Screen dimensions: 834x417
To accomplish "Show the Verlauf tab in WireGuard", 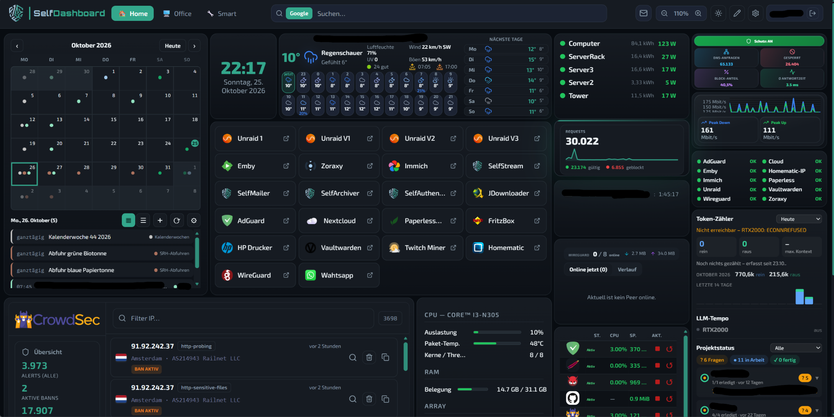I will (x=627, y=270).
